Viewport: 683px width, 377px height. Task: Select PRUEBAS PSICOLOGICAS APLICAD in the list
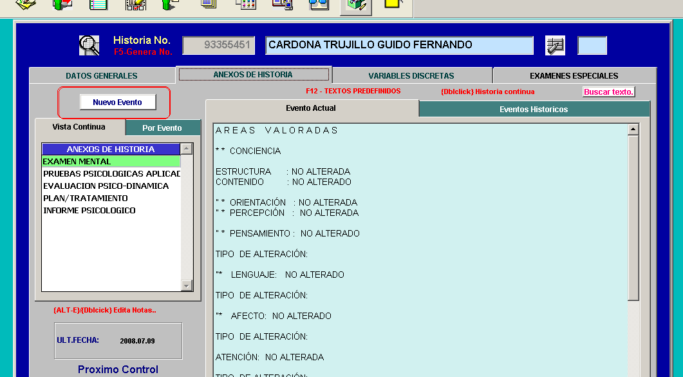click(x=111, y=173)
